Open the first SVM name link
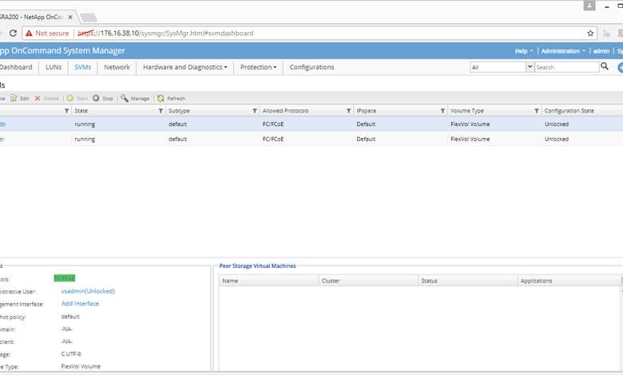This screenshot has width=623, height=375. pos(2,124)
